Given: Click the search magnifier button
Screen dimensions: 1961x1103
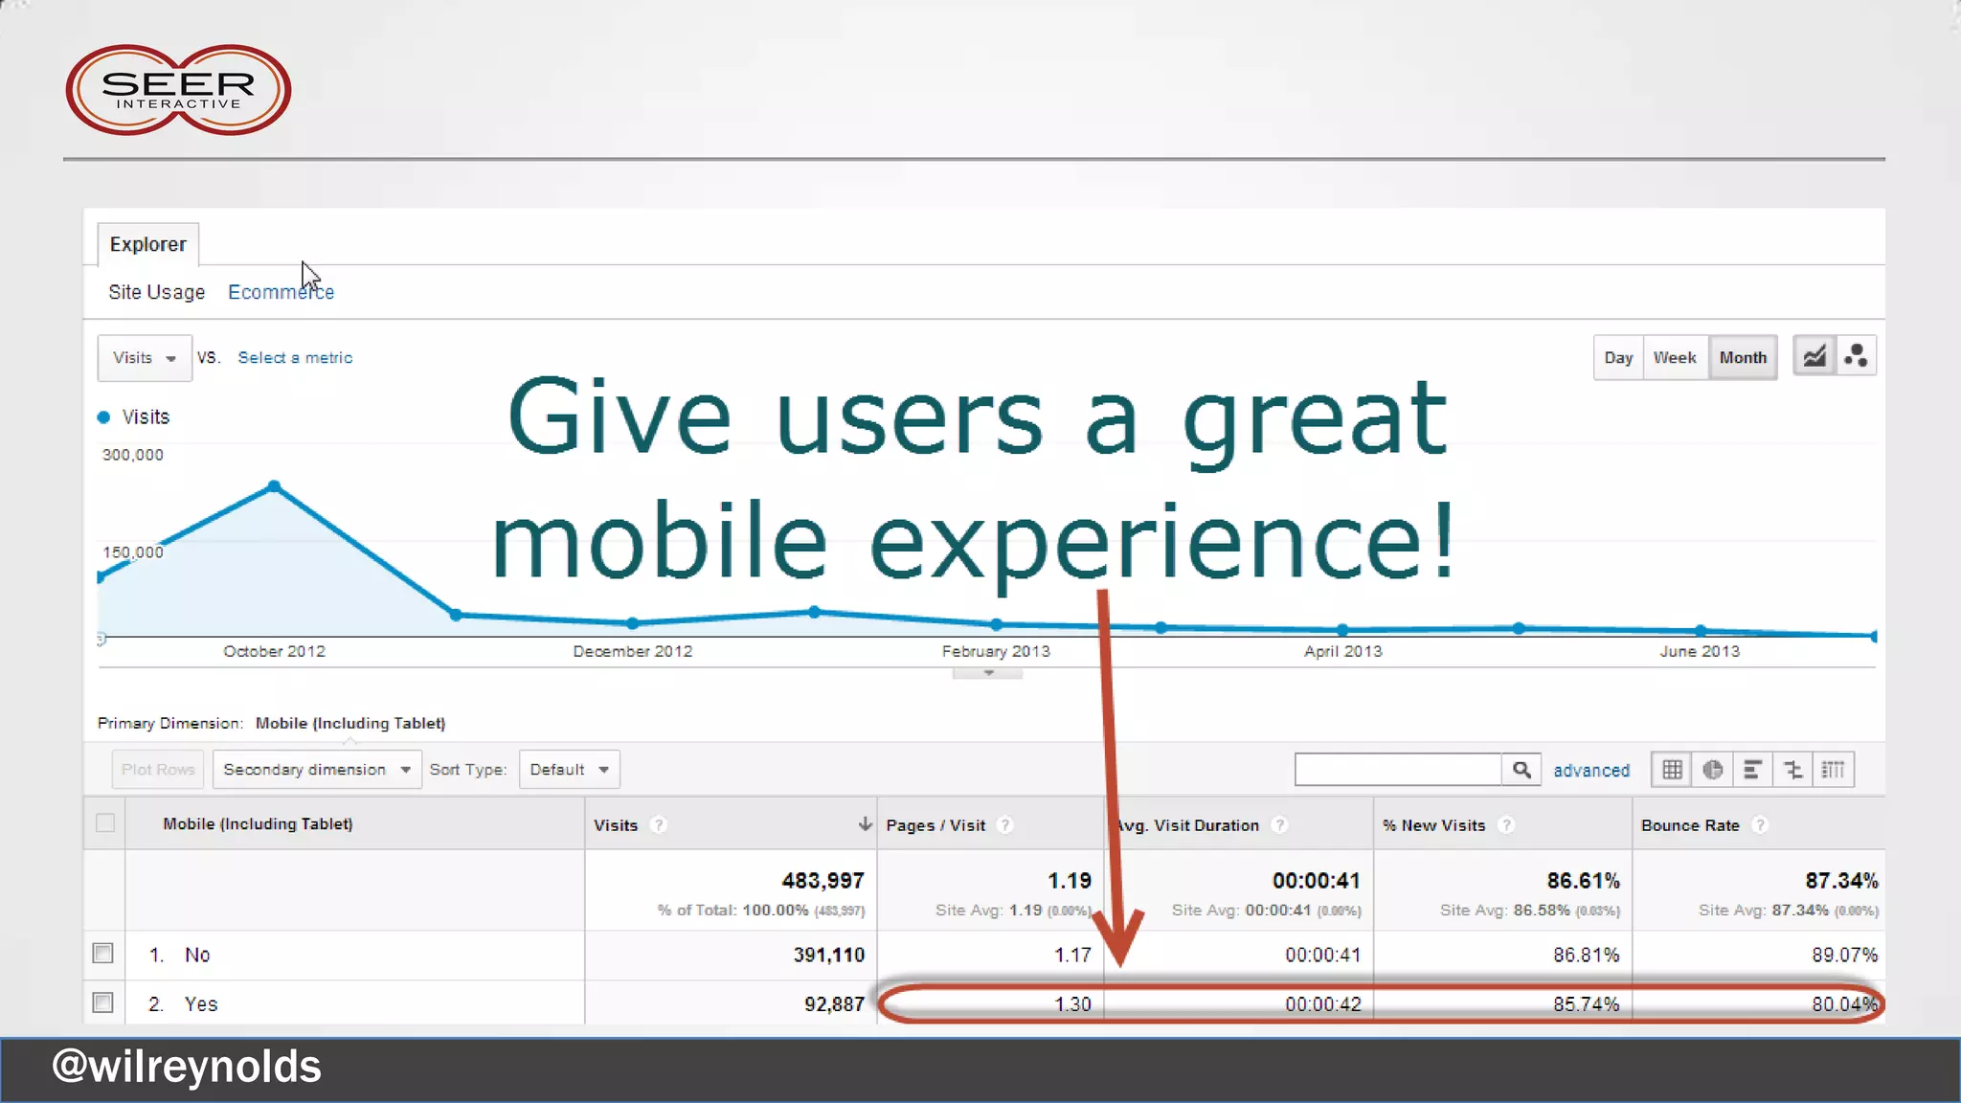Looking at the screenshot, I should (1521, 770).
